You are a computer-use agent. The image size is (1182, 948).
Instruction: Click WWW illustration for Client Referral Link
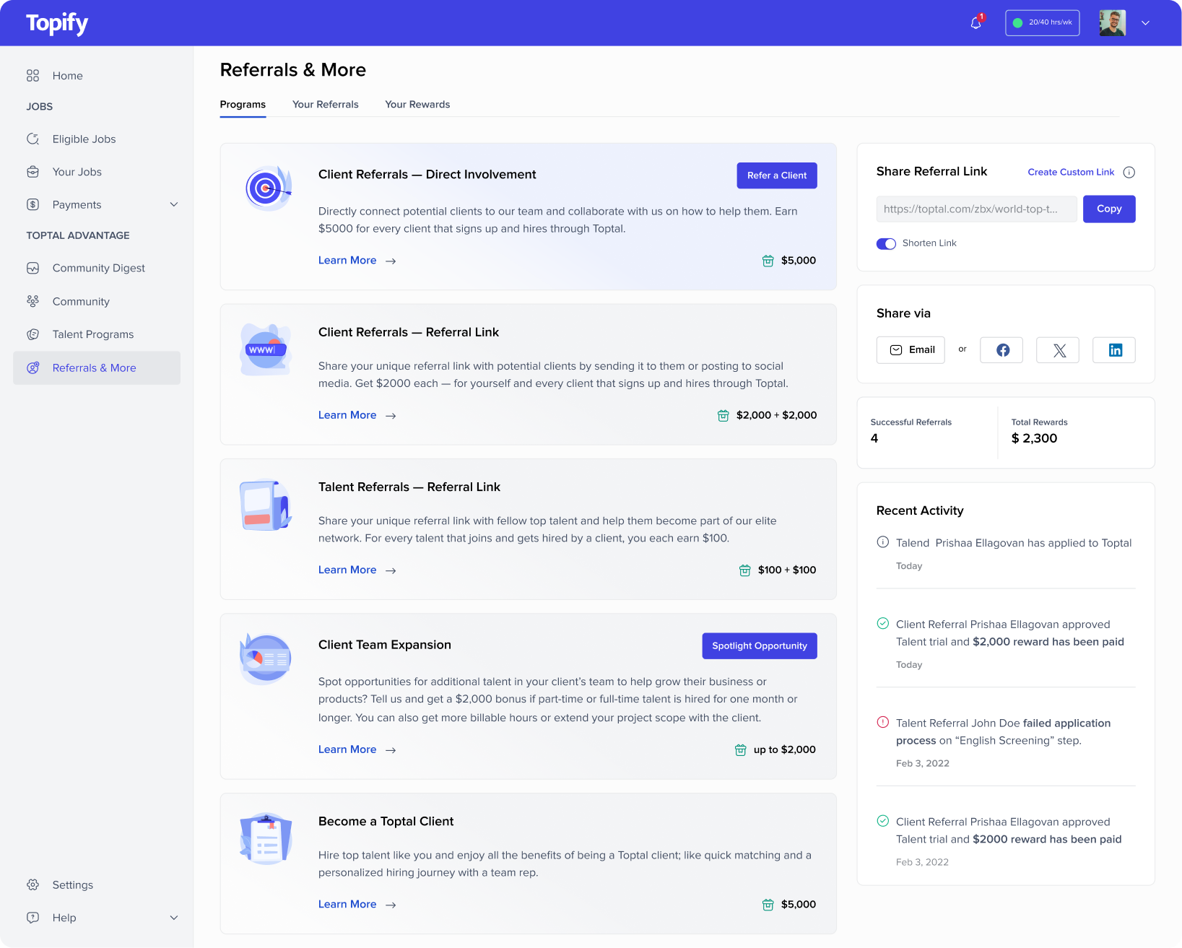pyautogui.click(x=266, y=349)
